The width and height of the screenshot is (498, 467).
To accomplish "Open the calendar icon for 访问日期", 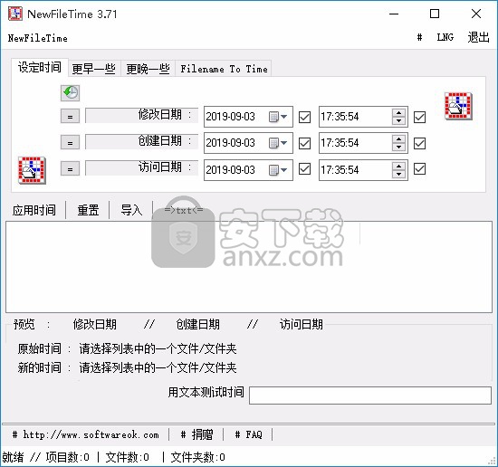I will [273, 170].
